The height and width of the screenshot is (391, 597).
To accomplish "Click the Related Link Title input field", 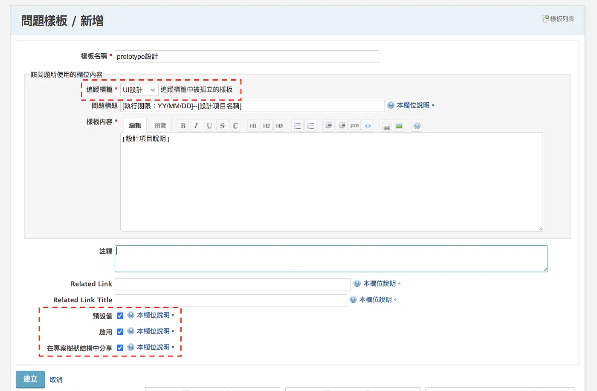I will click(x=231, y=300).
